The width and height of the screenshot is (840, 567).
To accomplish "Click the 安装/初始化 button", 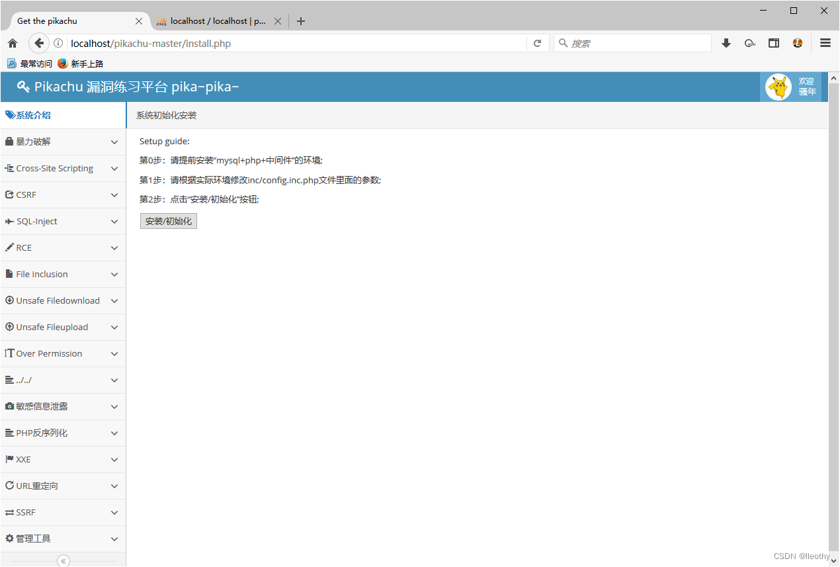I will click(169, 221).
